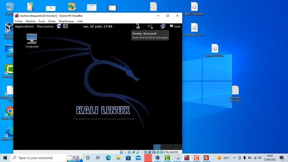The image size is (288, 162).
Task: Click the 35°C weather widget
Action: tap(223, 158)
